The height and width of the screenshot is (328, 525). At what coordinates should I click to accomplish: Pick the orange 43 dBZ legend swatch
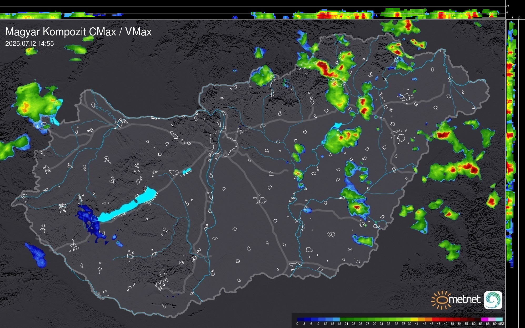click(428, 319)
